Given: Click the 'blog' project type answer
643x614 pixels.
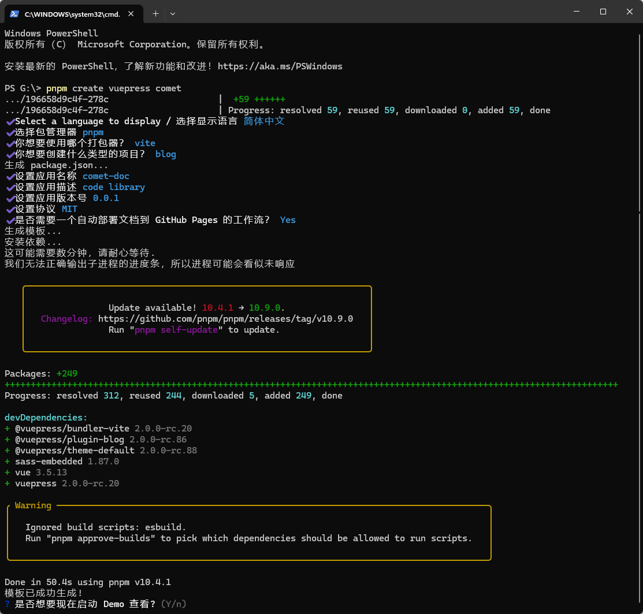Looking at the screenshot, I should click(166, 155).
